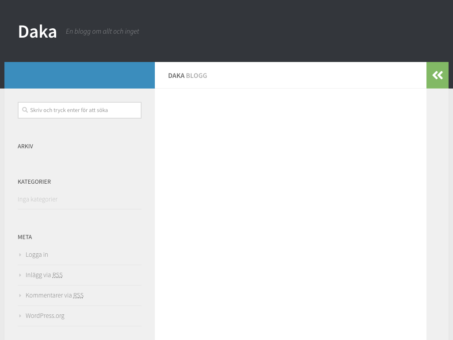Click the blue sidebar header bar
The height and width of the screenshot is (340, 453).
pos(80,75)
